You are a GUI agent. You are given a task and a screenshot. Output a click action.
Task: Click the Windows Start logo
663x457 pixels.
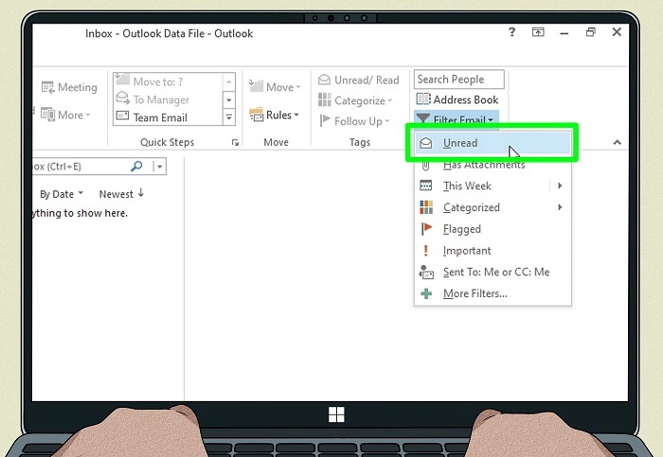tap(335, 414)
